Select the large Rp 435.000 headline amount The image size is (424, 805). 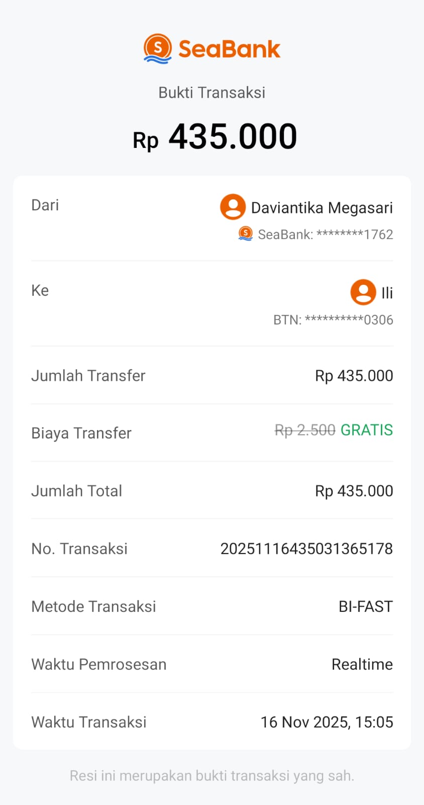tap(215, 137)
